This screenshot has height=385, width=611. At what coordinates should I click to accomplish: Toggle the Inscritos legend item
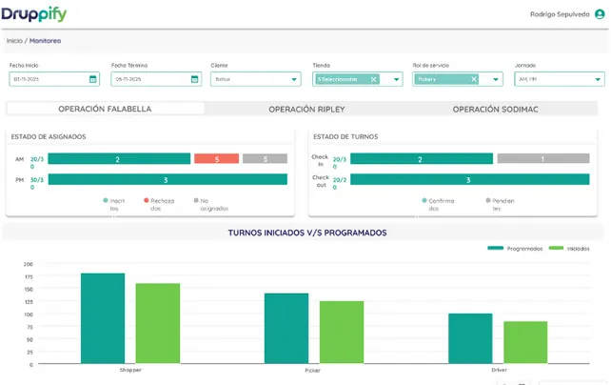[114, 204]
